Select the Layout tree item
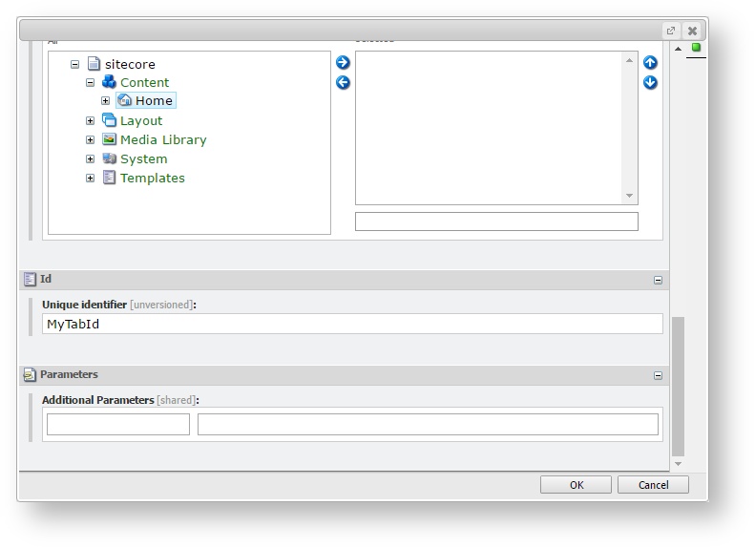Image resolution: width=755 pixels, height=548 pixels. coord(141,120)
